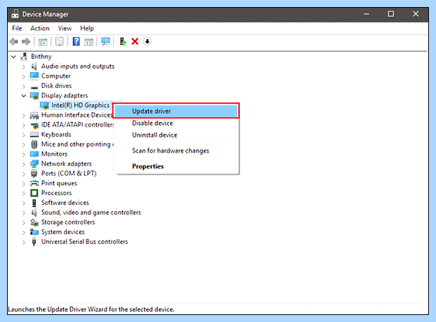
Task: Expand the System devices chevron
Action: [24, 233]
